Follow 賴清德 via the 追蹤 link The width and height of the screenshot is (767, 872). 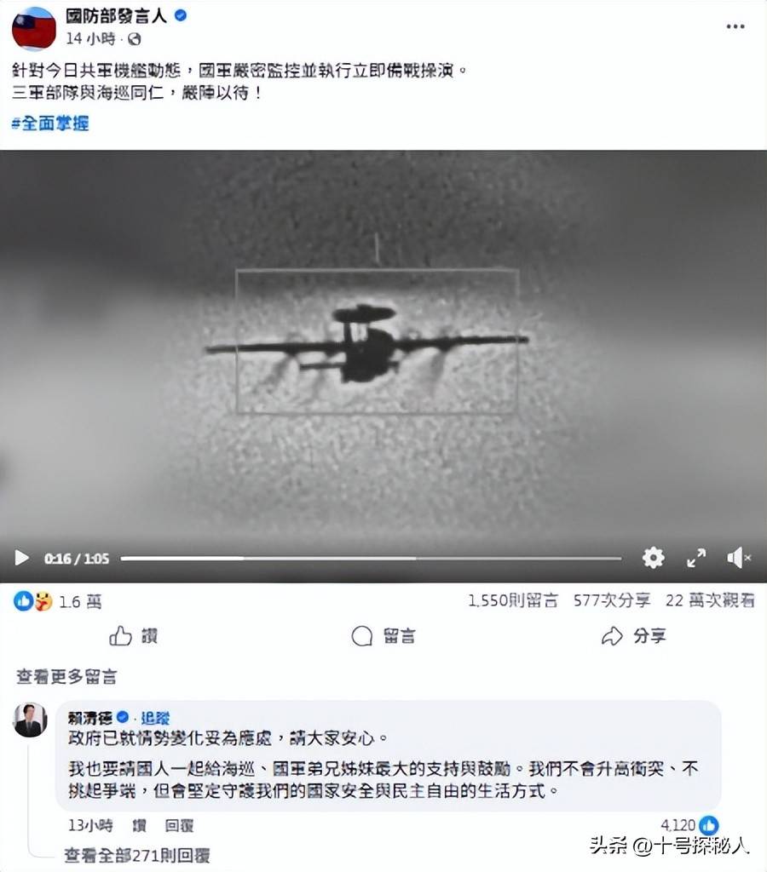coord(155,717)
